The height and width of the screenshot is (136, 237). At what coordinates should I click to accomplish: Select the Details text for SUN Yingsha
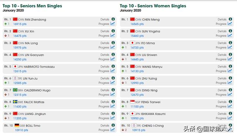[x=222, y=31]
